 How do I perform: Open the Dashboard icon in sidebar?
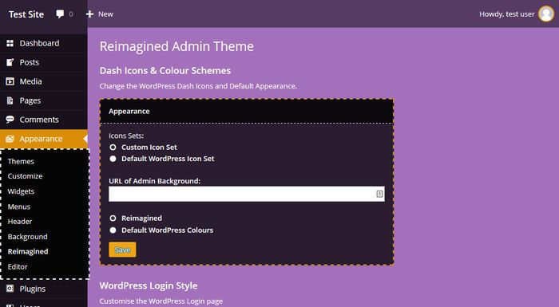[10, 43]
